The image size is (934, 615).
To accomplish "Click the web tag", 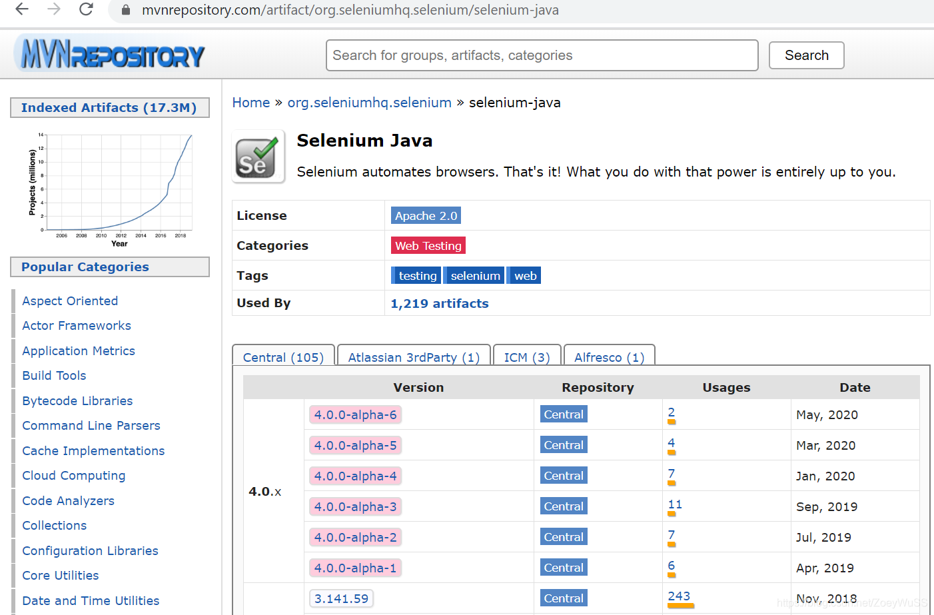I will click(524, 276).
